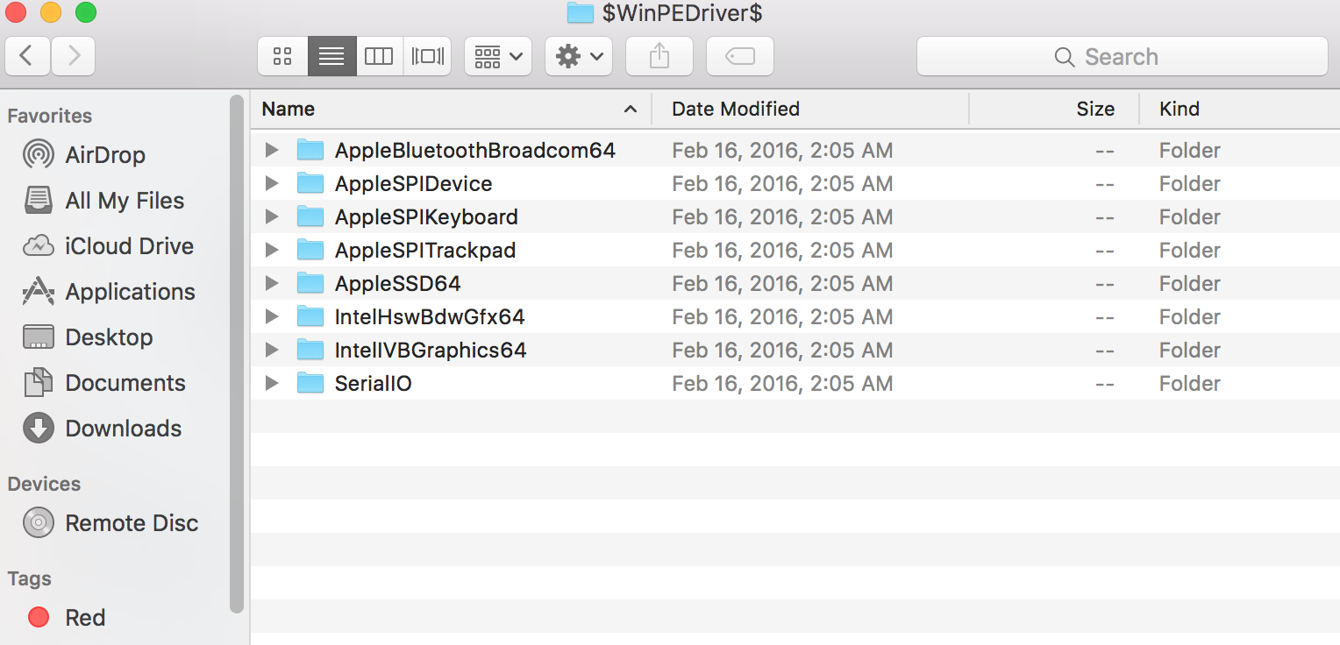Go back using the left chevron button
This screenshot has width=1340, height=645.
click(x=27, y=57)
